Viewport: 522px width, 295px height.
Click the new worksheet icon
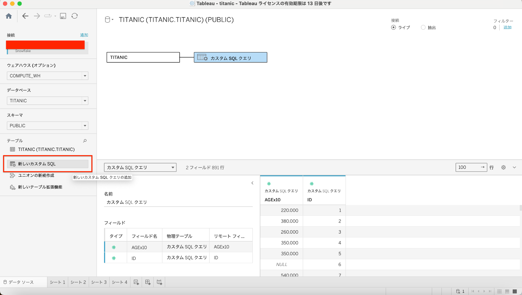click(x=136, y=282)
